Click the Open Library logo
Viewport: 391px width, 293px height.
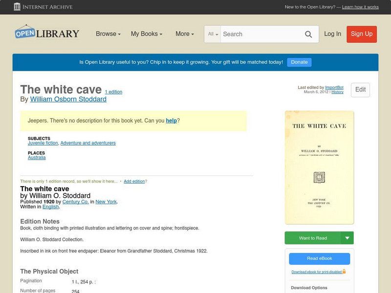point(47,32)
